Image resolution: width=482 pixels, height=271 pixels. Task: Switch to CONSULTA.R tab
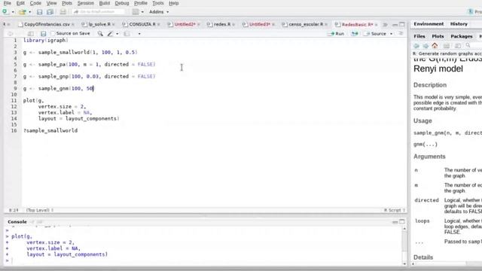(142, 24)
